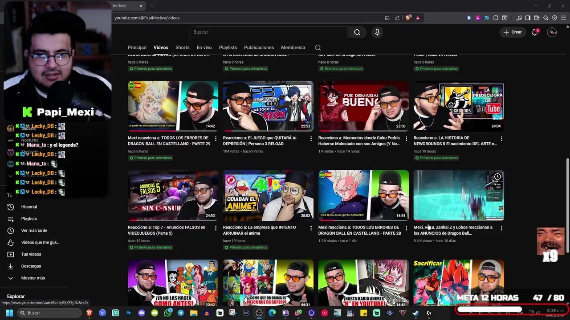Open options for HISTORIA DE NEWGROUNDS II video
The width and height of the screenshot is (570, 320).
pos(501,139)
